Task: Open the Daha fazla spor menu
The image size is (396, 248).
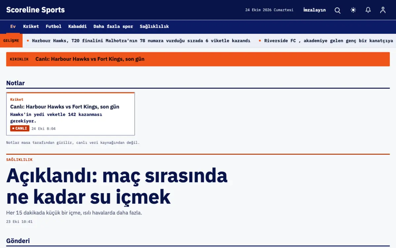Action: tap(113, 26)
